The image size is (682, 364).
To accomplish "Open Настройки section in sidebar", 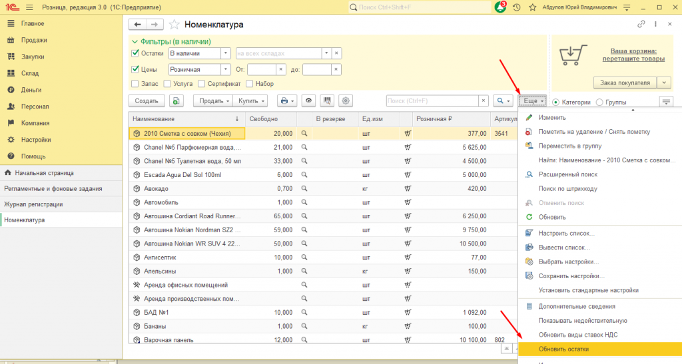I will [36, 140].
